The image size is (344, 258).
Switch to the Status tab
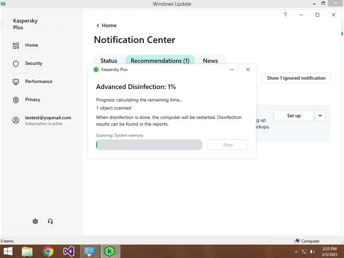pos(109,61)
